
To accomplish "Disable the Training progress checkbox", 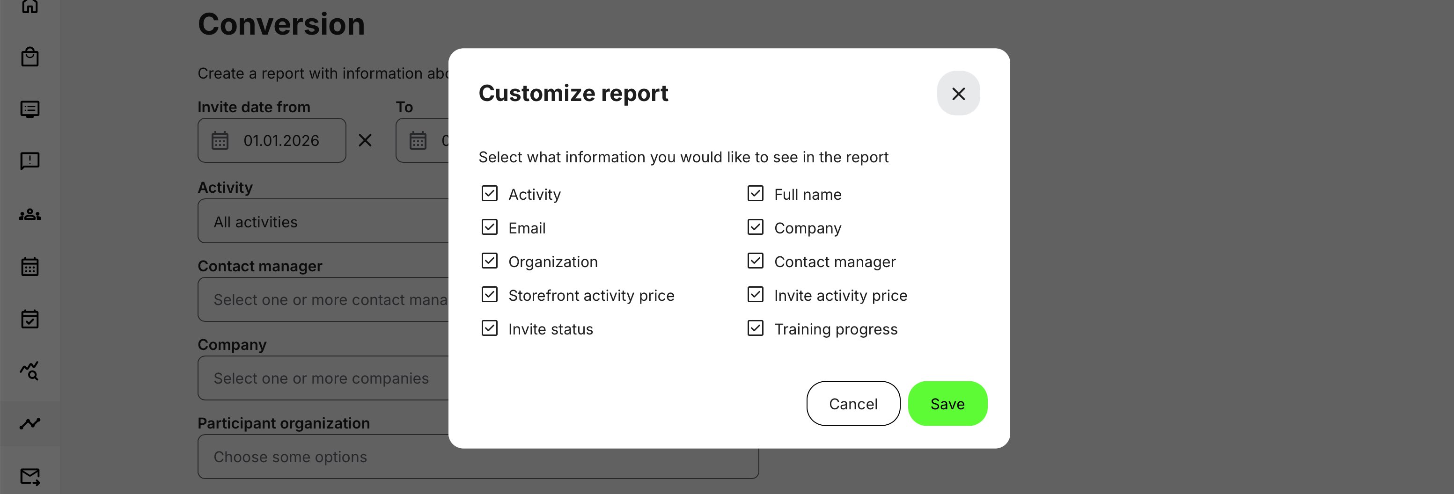I will click(x=755, y=329).
